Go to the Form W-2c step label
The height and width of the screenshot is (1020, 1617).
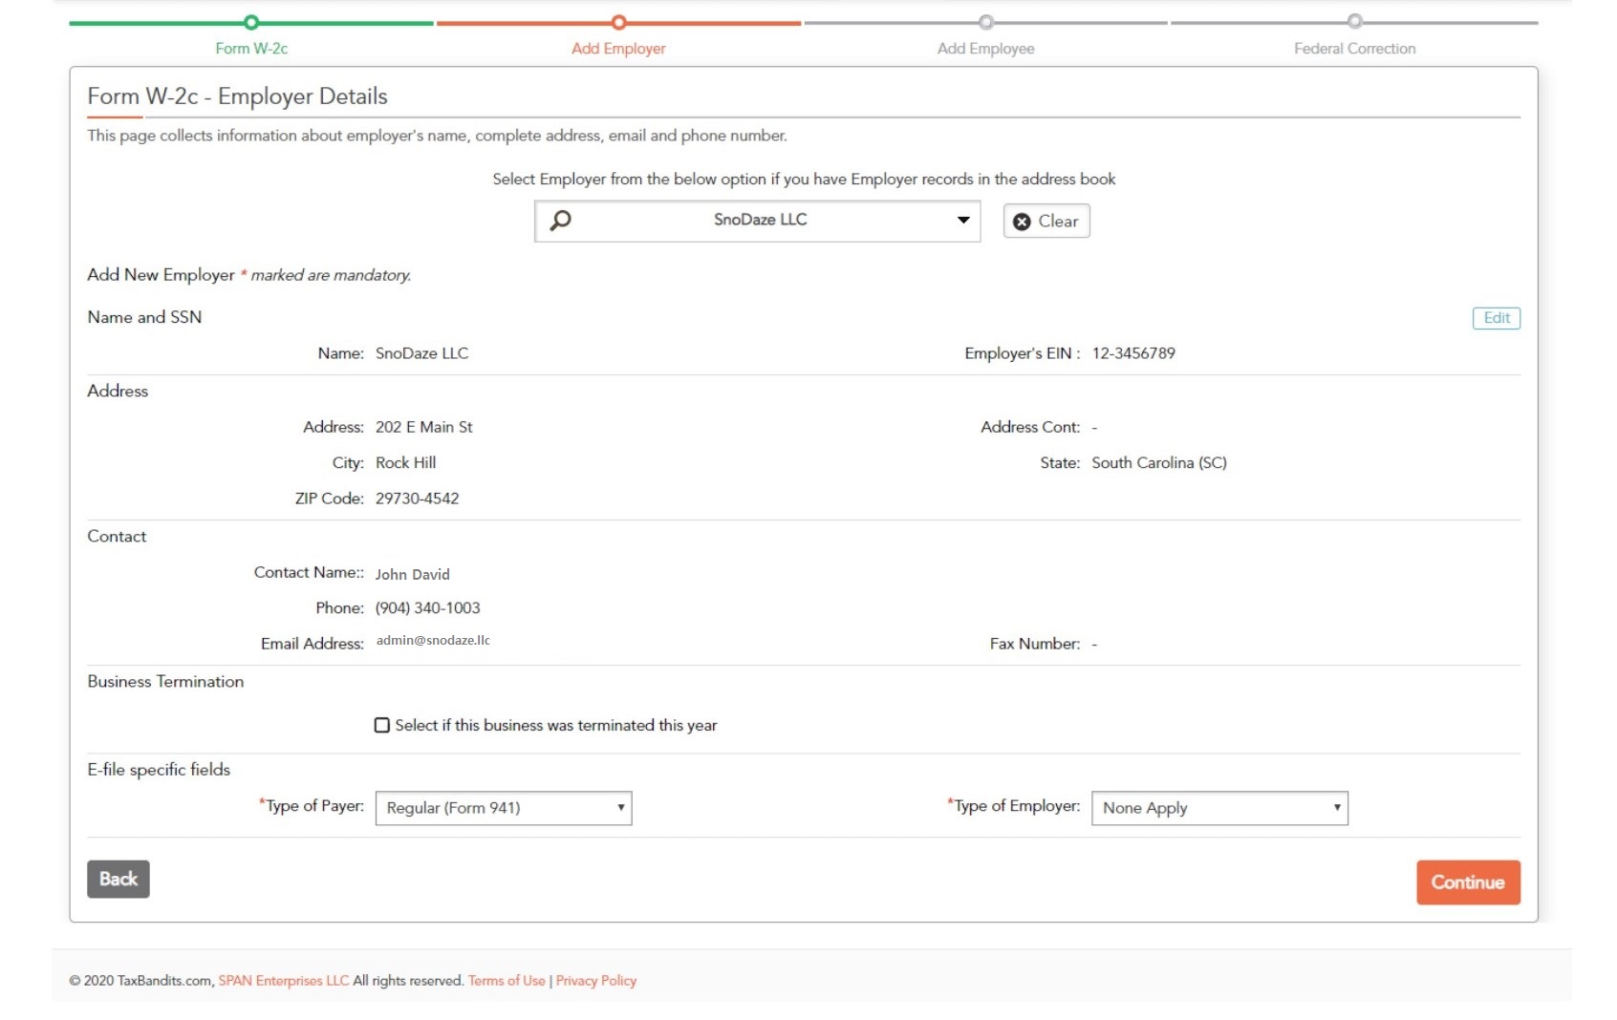tap(251, 49)
